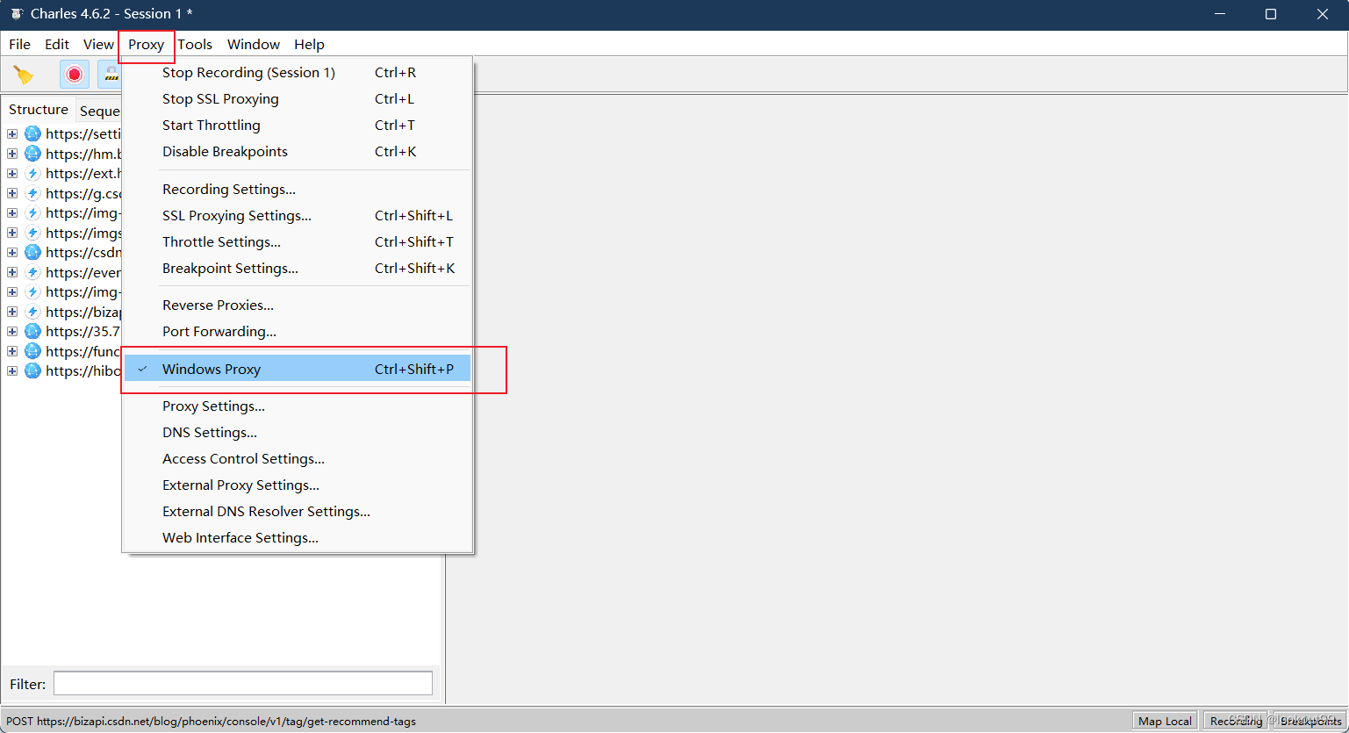Screen dimensions: 1349x733
Task: Focus the Filter text field
Action: click(243, 683)
